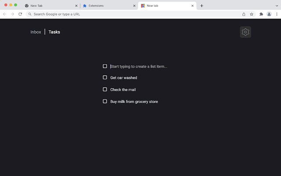This screenshot has width=281, height=176.
Task: Close the Extensions tab
Action: 134,6
